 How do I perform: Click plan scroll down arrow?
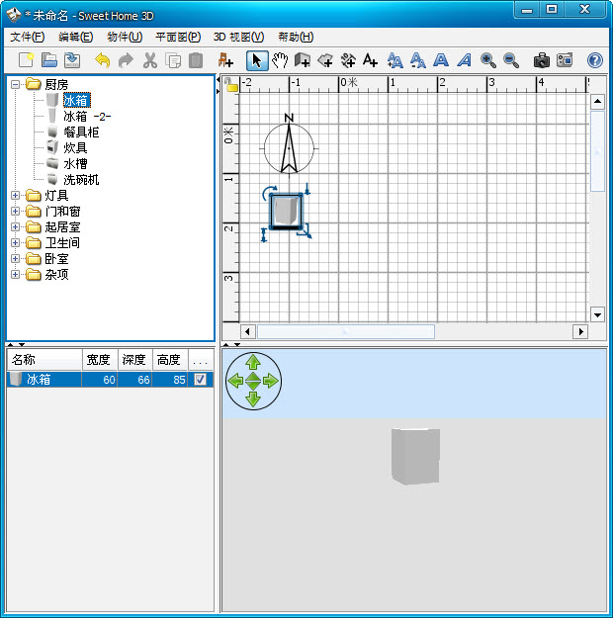click(597, 314)
